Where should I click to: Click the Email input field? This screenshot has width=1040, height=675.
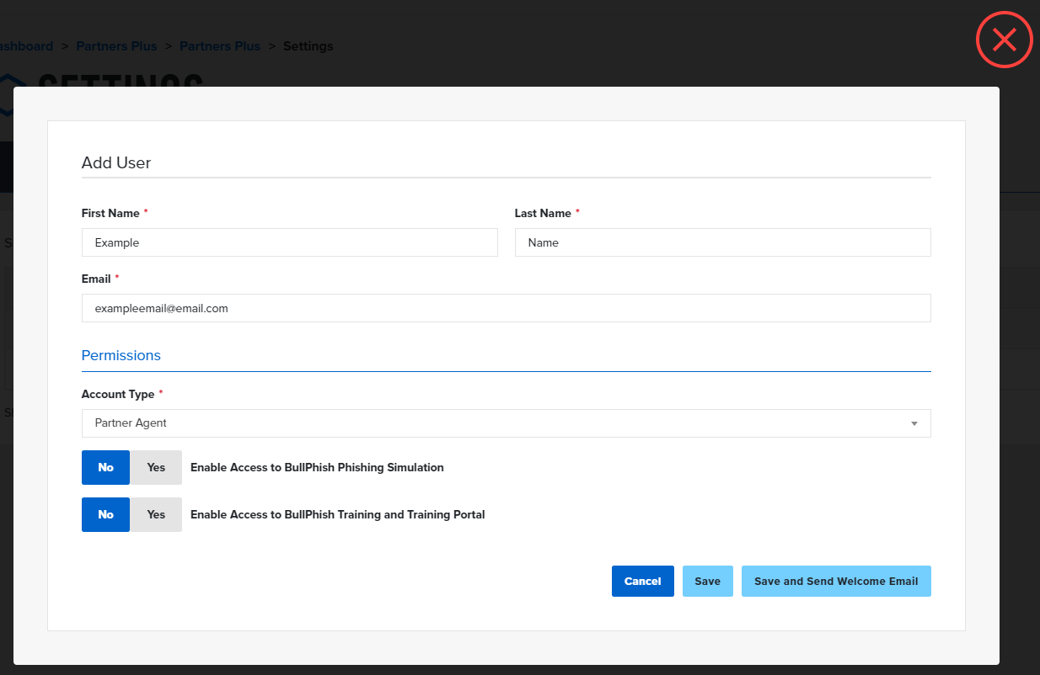507,308
